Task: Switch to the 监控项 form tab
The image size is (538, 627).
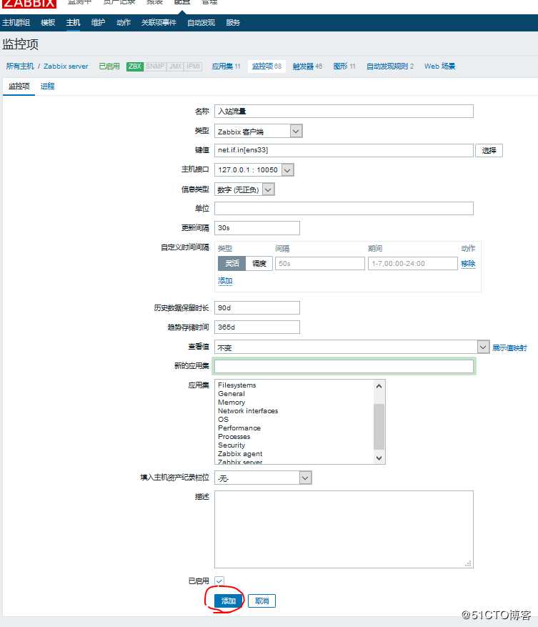Action: coord(19,87)
